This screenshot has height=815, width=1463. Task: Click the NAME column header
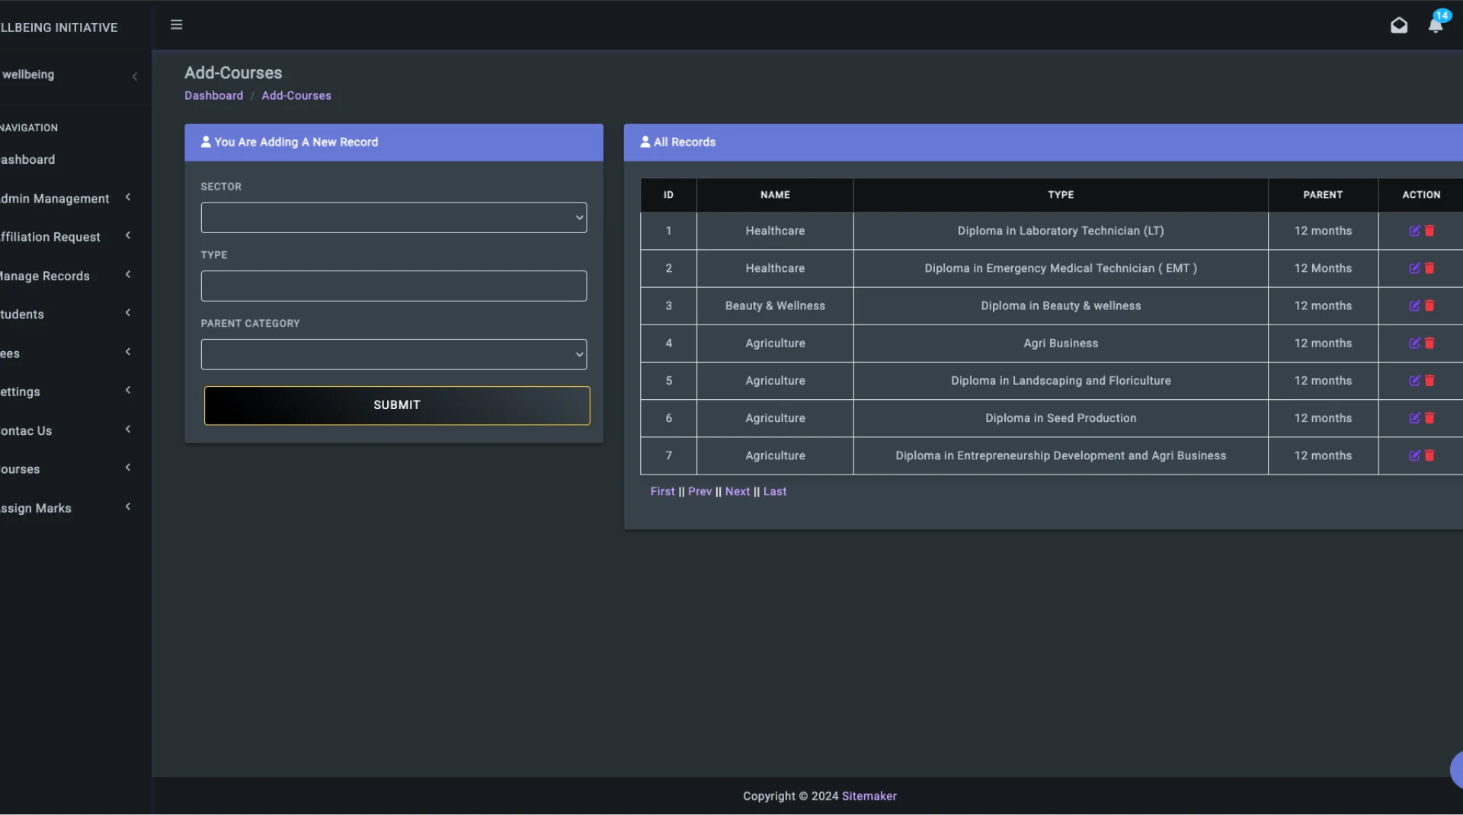coord(775,195)
